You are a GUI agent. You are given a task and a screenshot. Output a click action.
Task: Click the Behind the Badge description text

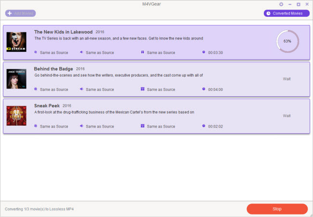(x=118, y=75)
